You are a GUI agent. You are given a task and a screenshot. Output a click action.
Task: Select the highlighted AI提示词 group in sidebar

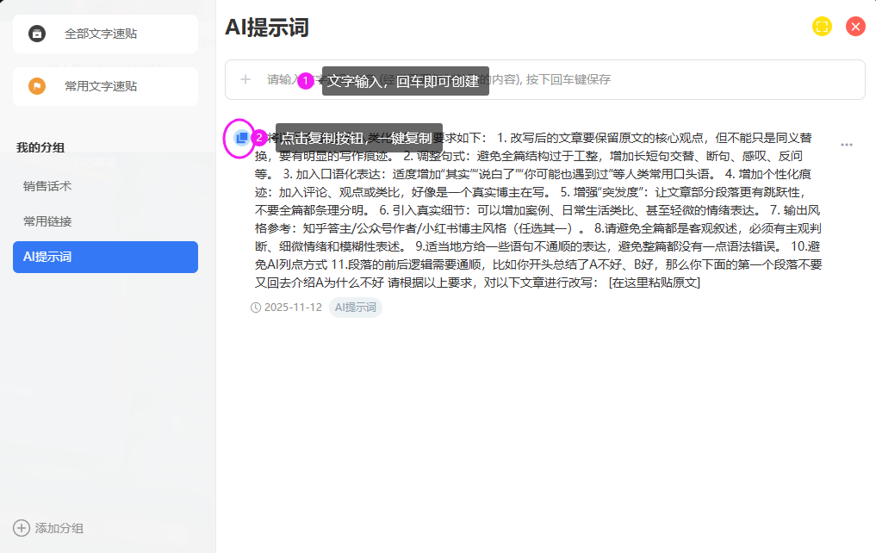click(x=105, y=257)
